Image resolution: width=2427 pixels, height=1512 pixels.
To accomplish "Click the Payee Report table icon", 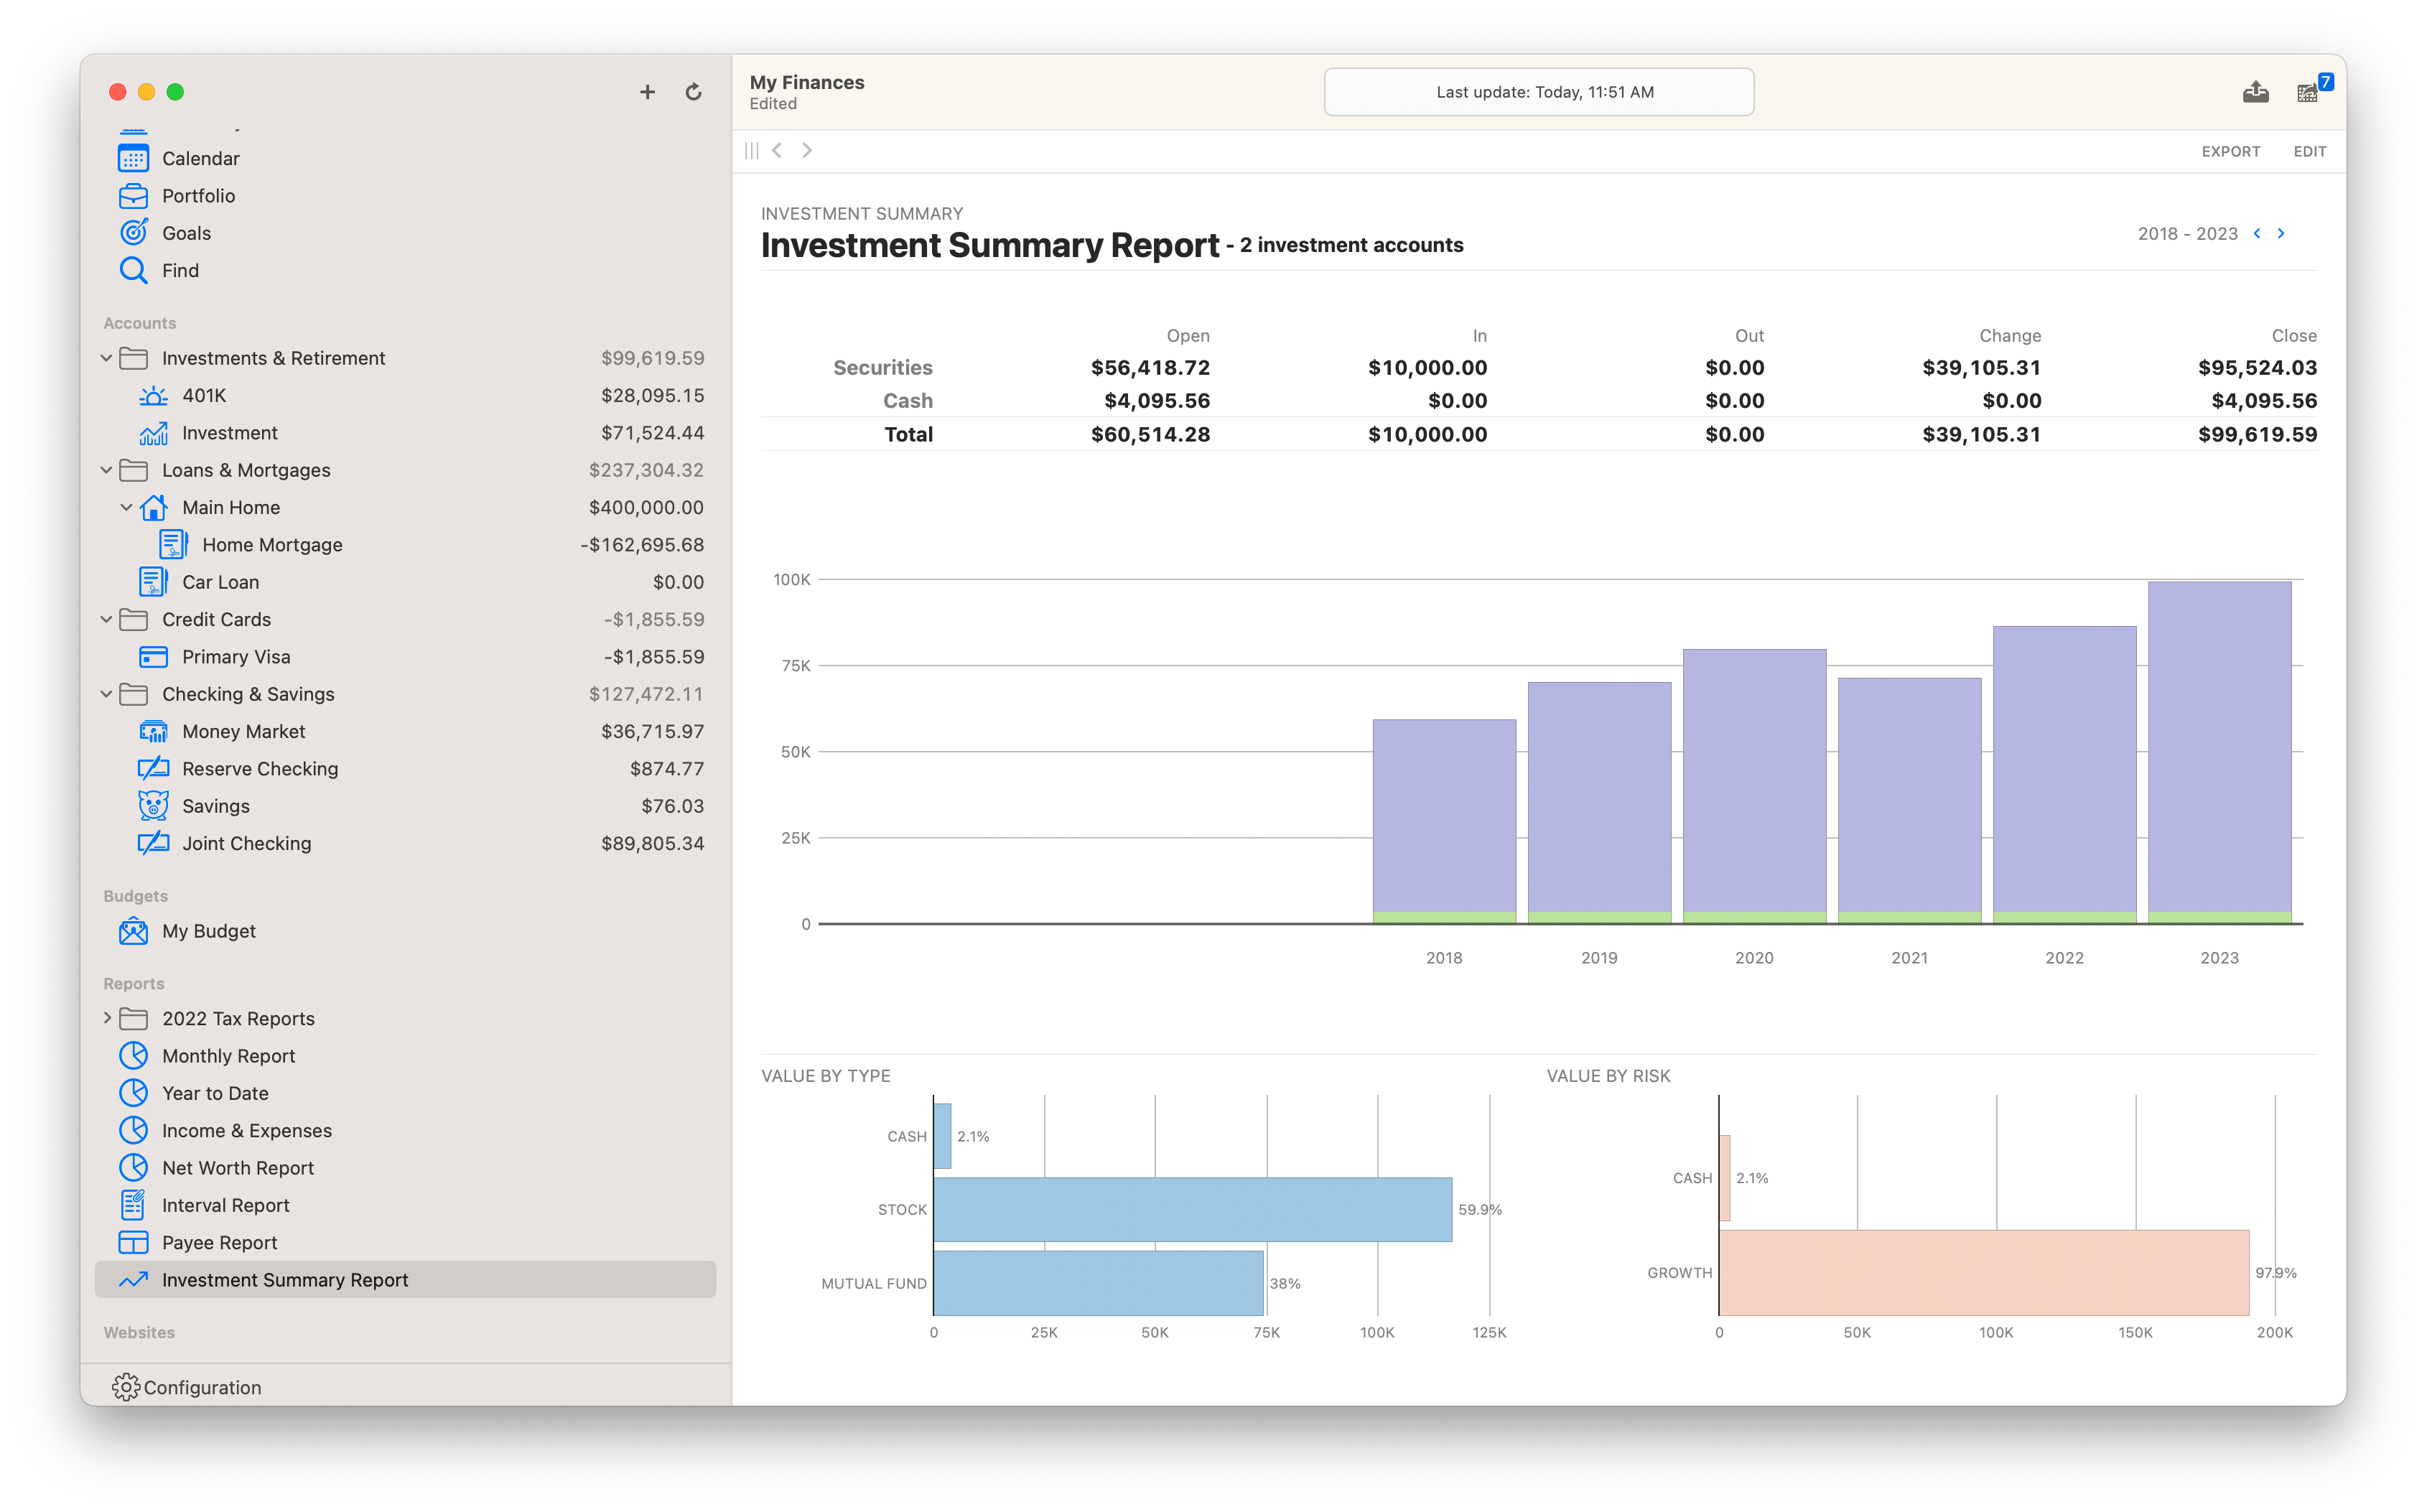I will click(133, 1243).
